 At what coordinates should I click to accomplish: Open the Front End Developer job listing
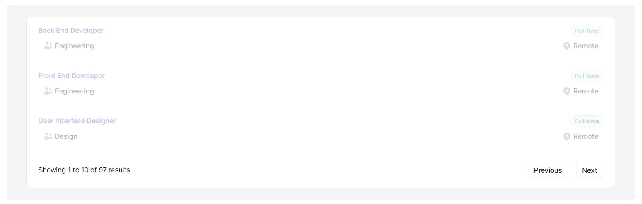click(x=72, y=76)
